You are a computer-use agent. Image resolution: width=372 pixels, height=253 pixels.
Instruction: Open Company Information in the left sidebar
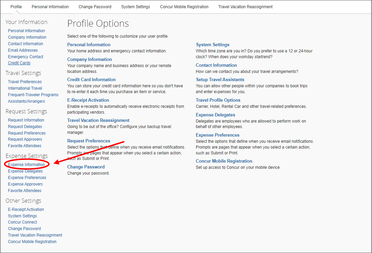[x=27, y=37]
